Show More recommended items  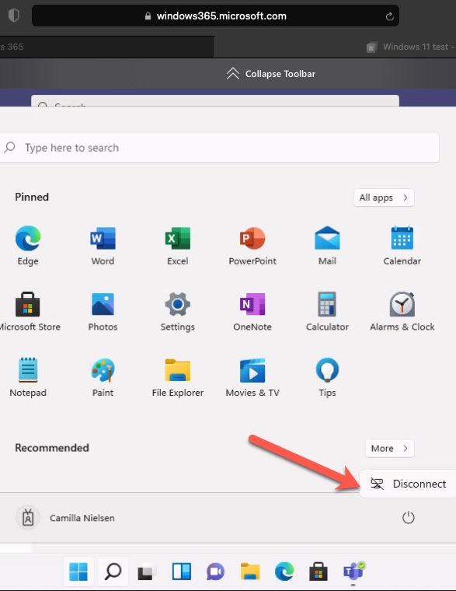pos(390,448)
